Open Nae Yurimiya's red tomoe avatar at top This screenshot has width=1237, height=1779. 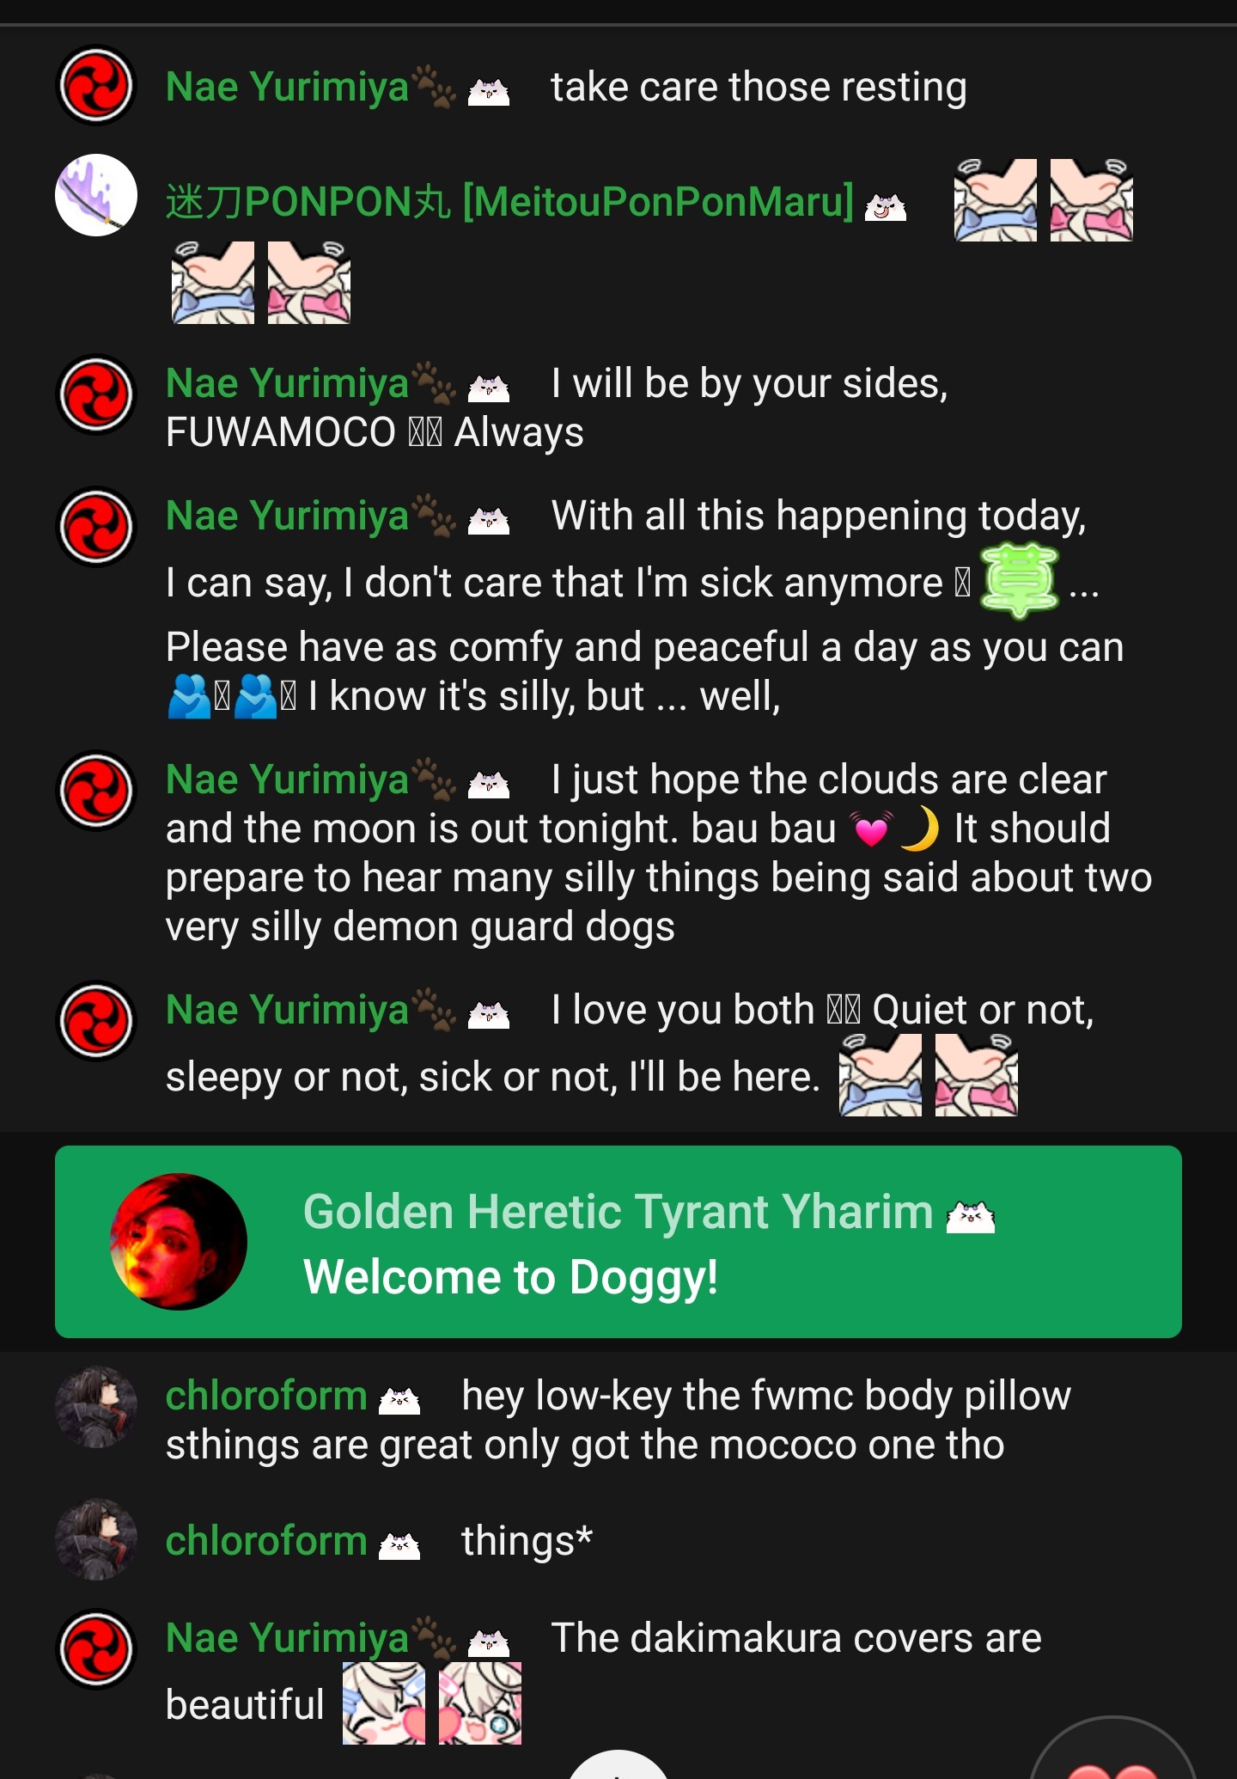(96, 85)
